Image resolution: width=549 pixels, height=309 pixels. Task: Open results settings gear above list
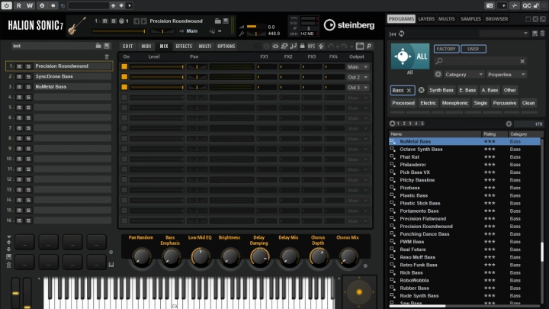(509, 124)
